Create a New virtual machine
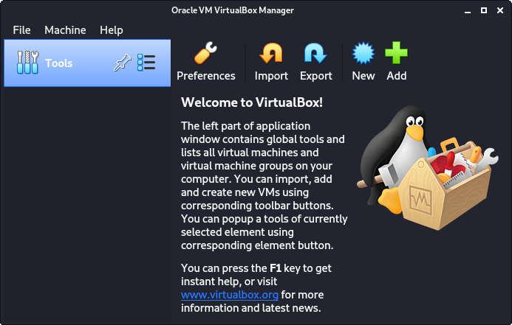 click(x=363, y=62)
